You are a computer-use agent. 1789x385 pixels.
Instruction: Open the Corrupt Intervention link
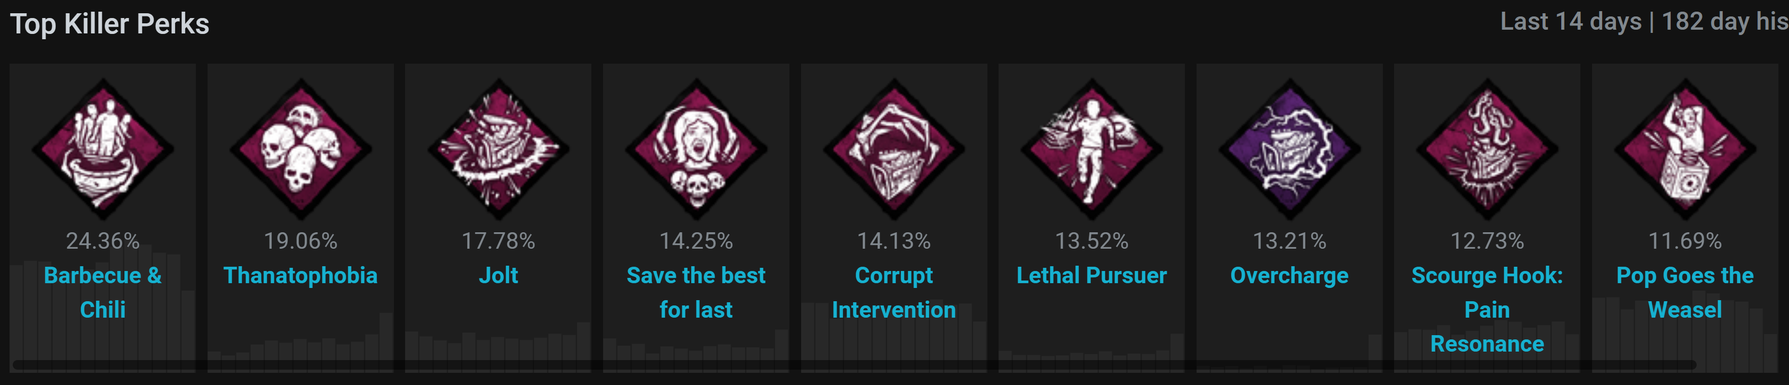point(894,292)
